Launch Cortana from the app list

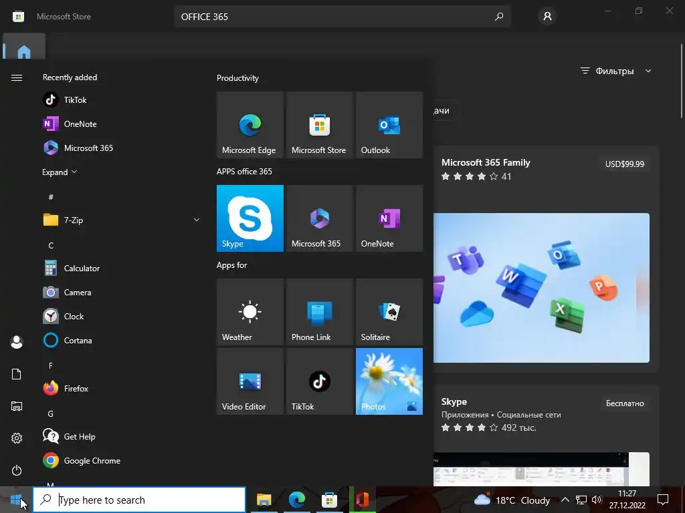click(122, 340)
